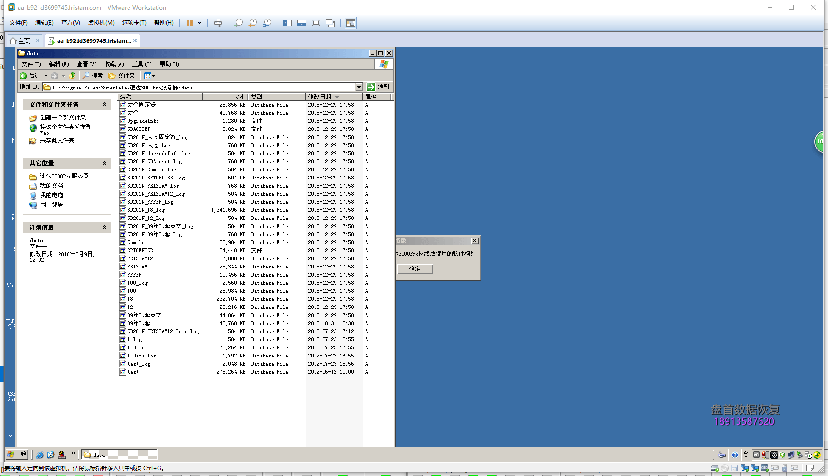The width and height of the screenshot is (828, 476).
Task: Open the VMware 选项卡(T) menu
Action: [134, 23]
